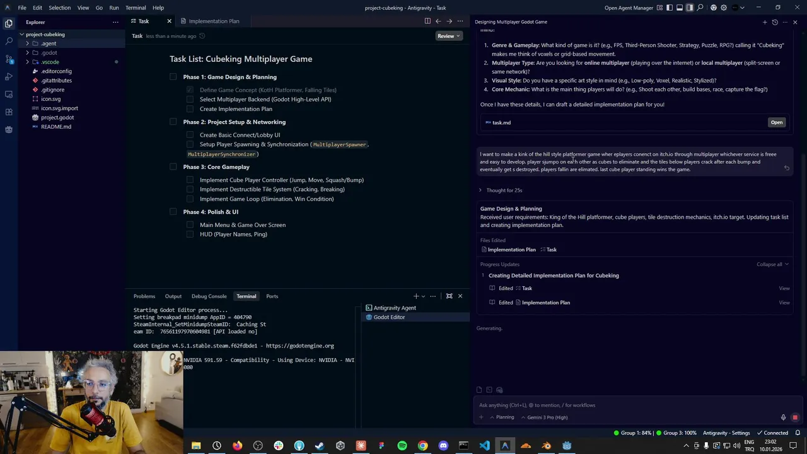Viewport: 807px width, 454px height.
Task: Open the Run and Debug view
Action: 9,76
